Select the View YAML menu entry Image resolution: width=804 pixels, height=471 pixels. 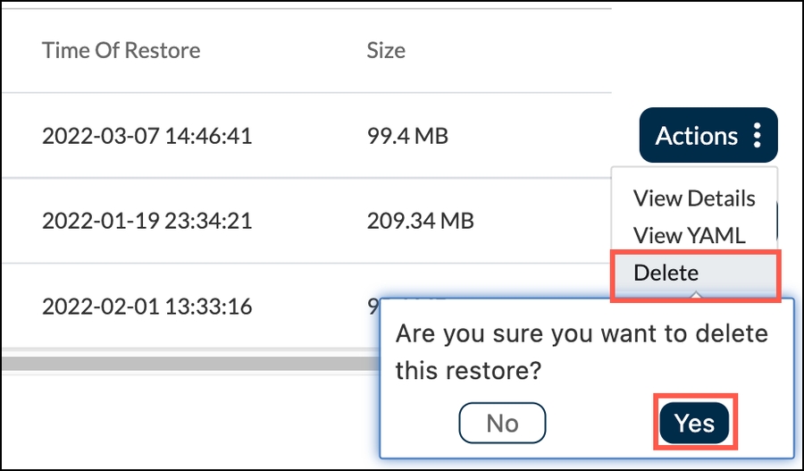pyautogui.click(x=689, y=236)
